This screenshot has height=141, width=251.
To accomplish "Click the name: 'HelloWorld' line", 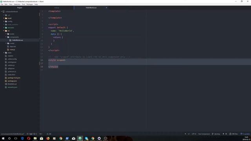I will (62, 31).
